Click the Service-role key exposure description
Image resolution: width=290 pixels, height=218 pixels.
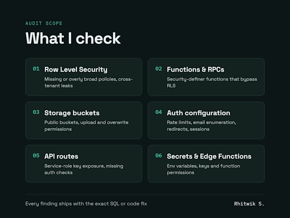click(84, 169)
